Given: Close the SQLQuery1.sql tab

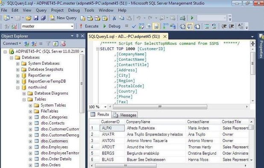Looking at the screenshot, I should coord(165,36).
